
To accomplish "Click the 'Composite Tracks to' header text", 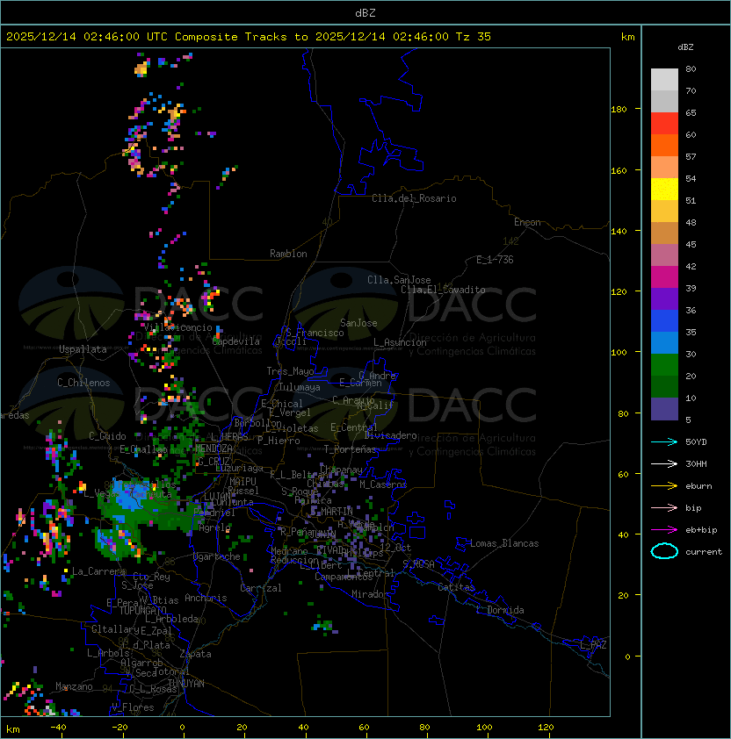I will tap(242, 37).
